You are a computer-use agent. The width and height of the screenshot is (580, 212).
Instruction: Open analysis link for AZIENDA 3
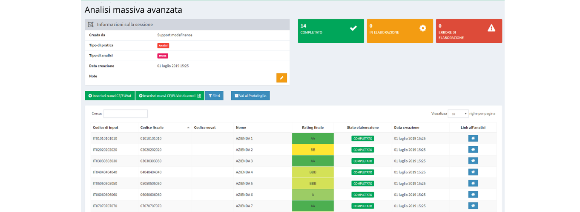[473, 161]
